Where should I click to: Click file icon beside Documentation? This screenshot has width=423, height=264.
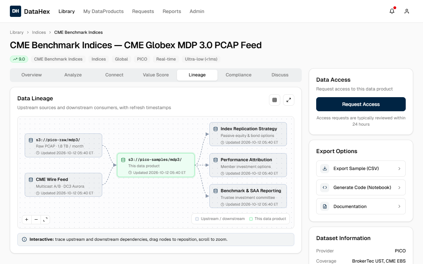tap(325, 207)
